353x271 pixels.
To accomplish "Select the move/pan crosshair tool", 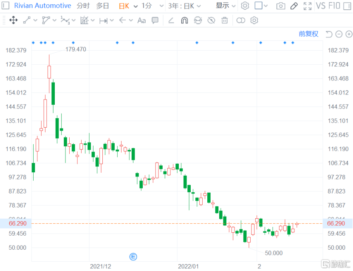I will [x=13, y=20].
